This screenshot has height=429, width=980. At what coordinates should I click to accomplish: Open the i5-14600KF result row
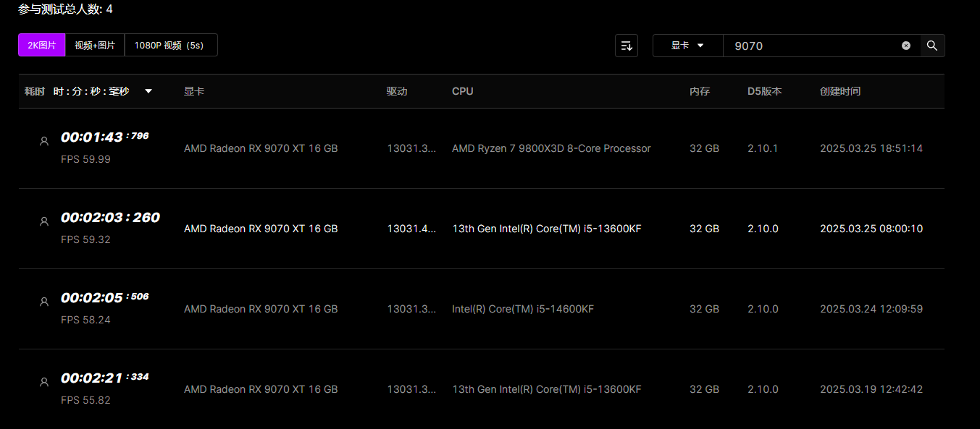point(482,309)
